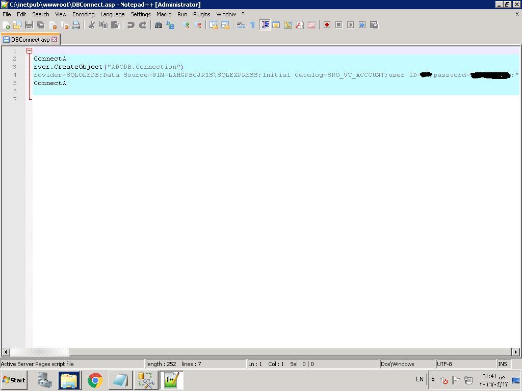Cut selection with the scissors icon
522x391 pixels.
pyautogui.click(x=92, y=25)
